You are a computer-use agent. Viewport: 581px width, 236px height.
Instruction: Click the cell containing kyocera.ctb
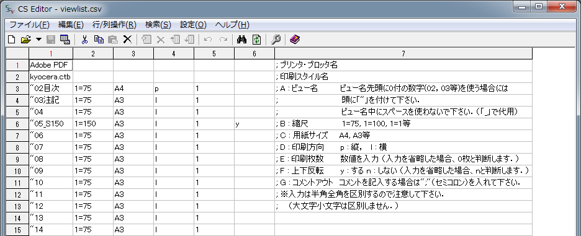51,77
